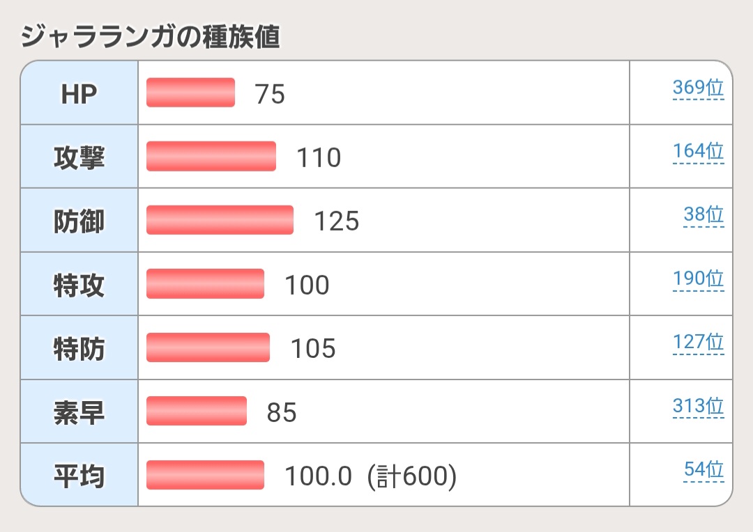Click the ジャラランガの種族値 heading

151,37
